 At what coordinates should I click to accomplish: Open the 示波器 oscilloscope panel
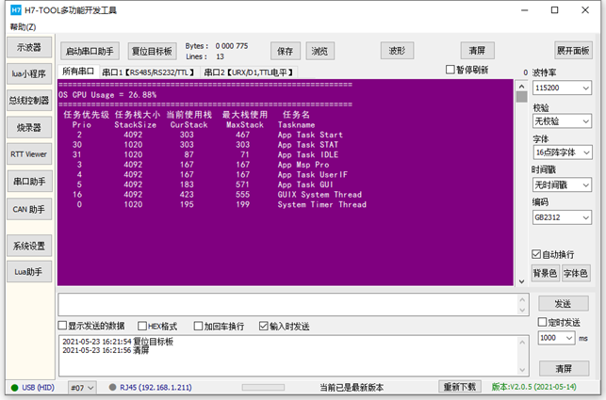[x=29, y=47]
